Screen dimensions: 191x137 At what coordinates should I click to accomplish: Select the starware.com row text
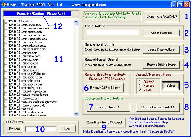point(24,98)
